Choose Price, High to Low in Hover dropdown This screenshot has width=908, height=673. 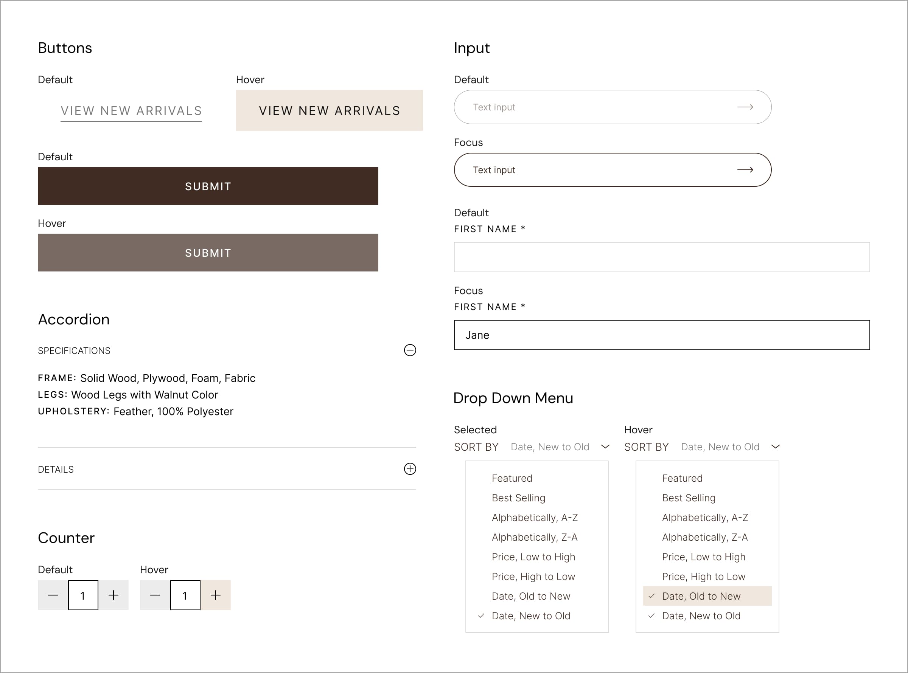(707, 577)
